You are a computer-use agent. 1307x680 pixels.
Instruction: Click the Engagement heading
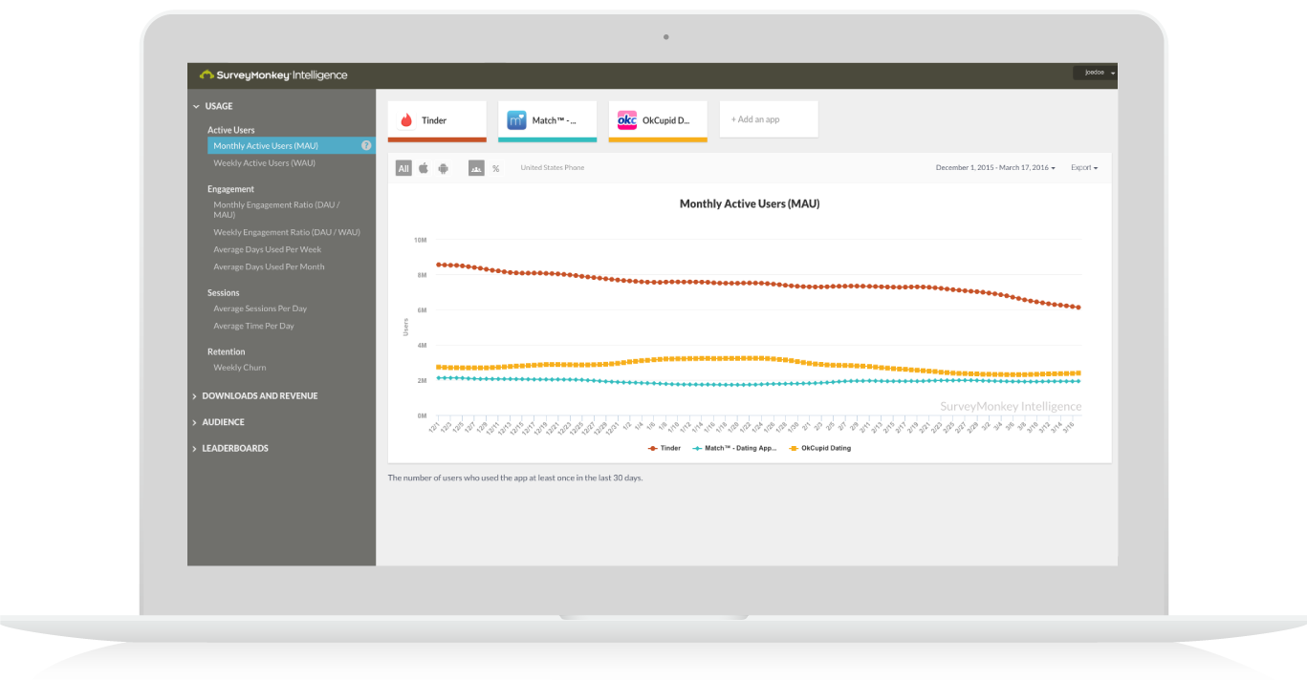pos(230,189)
